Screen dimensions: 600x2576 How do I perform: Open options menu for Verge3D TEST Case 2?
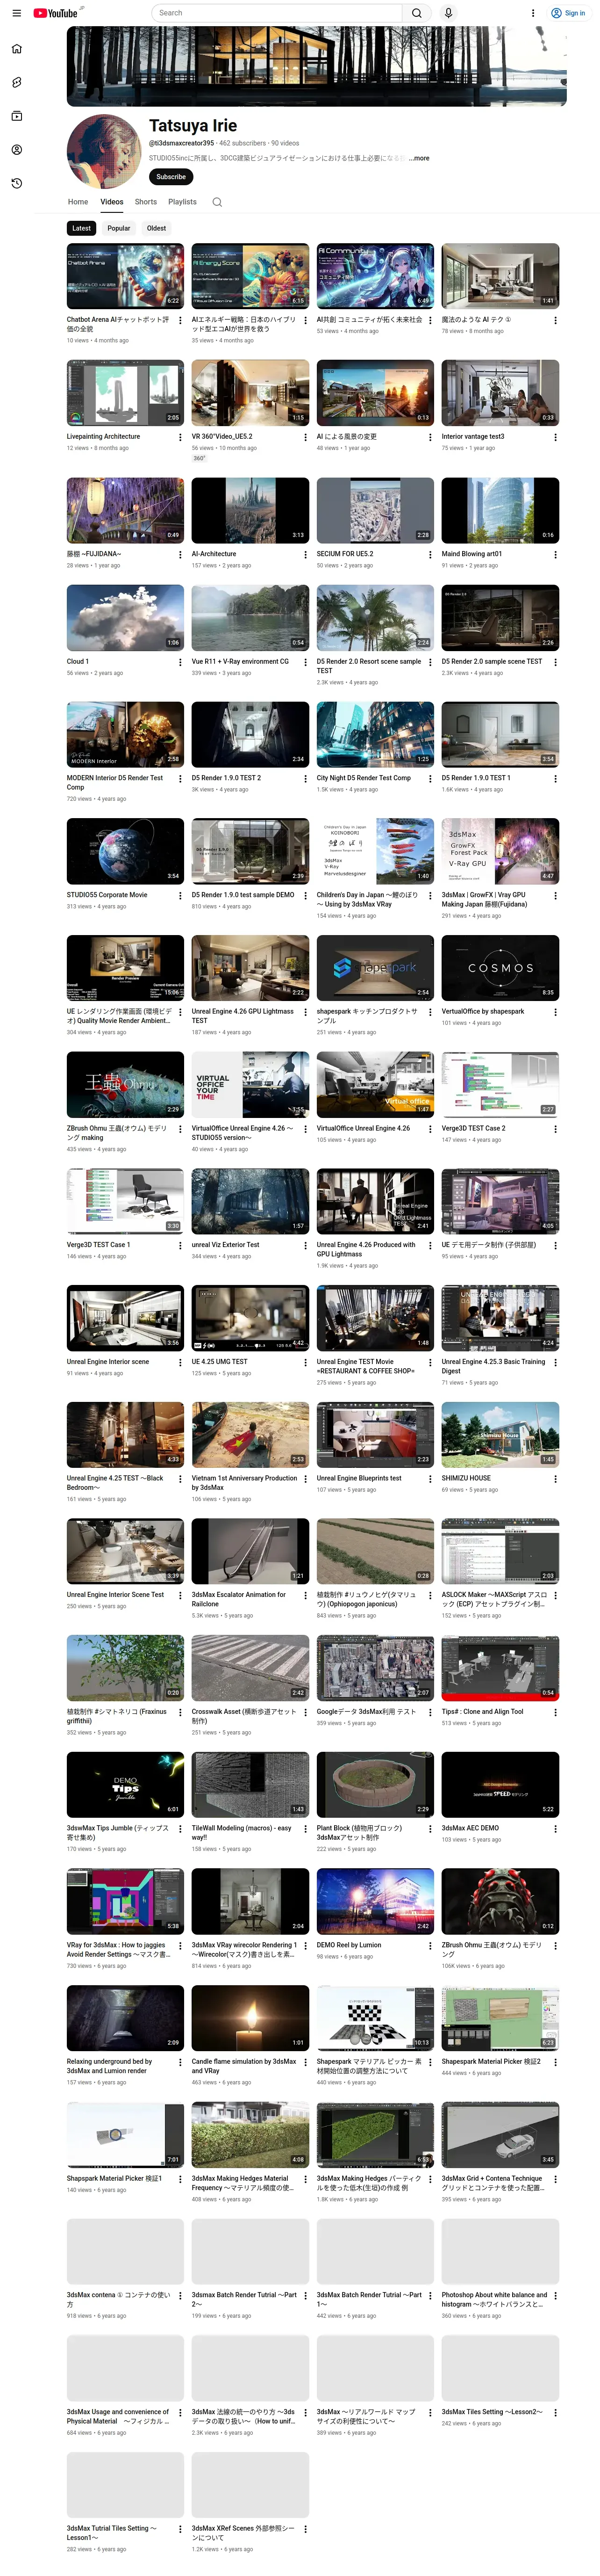555,1129
